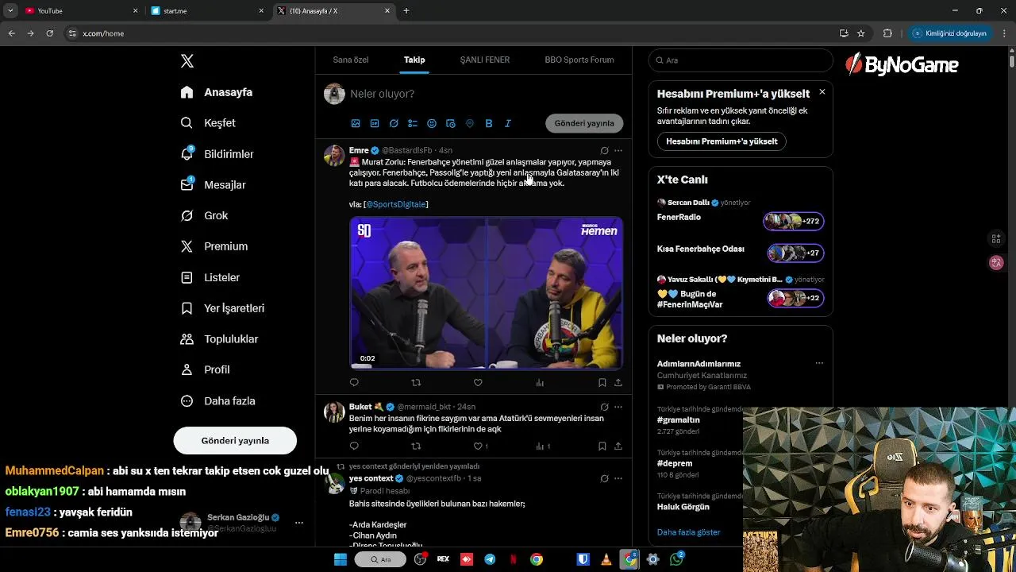Open Yer İşaretleri bookmarks
Viewport: 1016px width, 572px height.
[222, 308]
